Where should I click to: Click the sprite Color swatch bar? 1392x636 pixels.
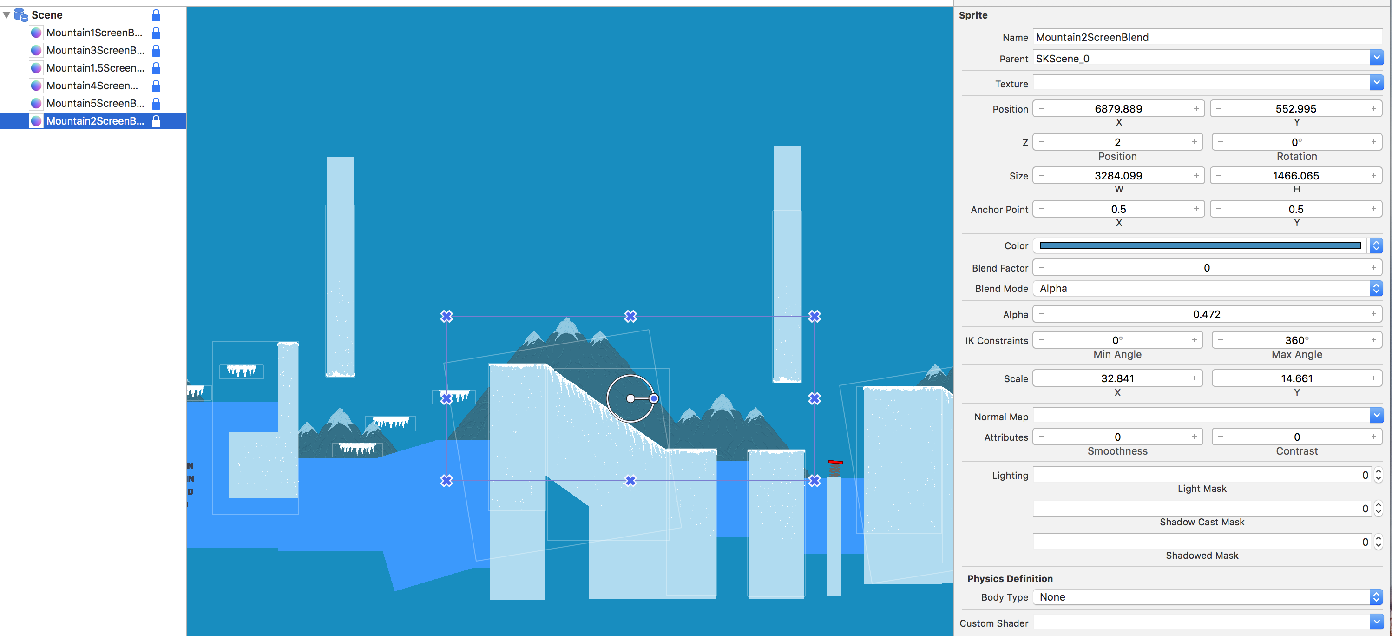[x=1200, y=245]
